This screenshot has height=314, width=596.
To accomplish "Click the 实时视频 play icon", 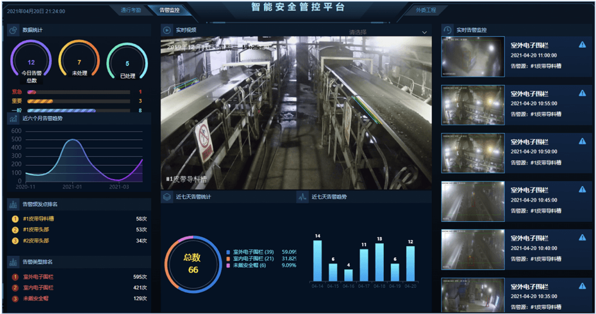I will click(167, 30).
